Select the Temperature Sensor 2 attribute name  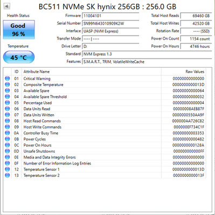pos(41,175)
